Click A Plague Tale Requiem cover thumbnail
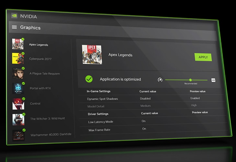The width and height of the screenshot is (236, 162). pos(18,73)
